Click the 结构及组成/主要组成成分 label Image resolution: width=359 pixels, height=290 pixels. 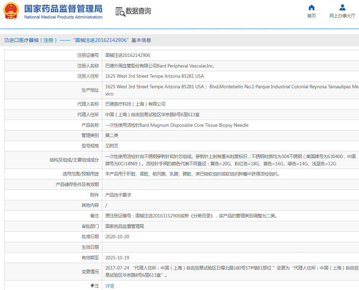point(74,160)
